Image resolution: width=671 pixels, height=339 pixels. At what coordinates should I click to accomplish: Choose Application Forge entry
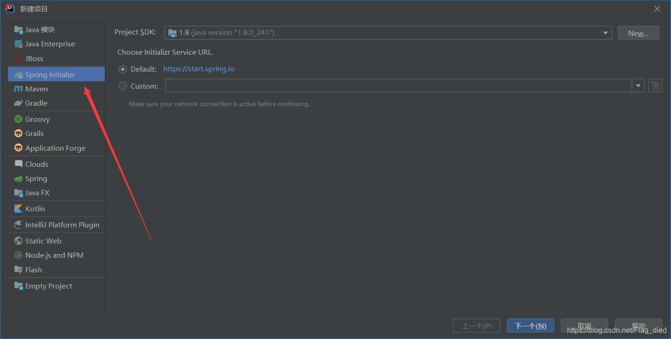(x=57, y=148)
